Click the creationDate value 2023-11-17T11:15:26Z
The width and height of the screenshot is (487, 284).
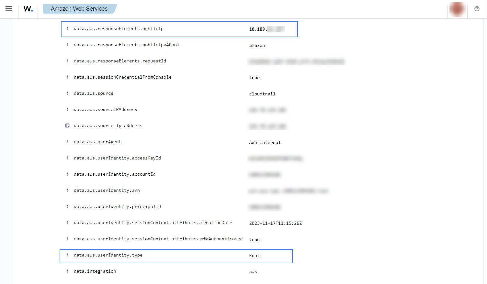click(x=275, y=223)
